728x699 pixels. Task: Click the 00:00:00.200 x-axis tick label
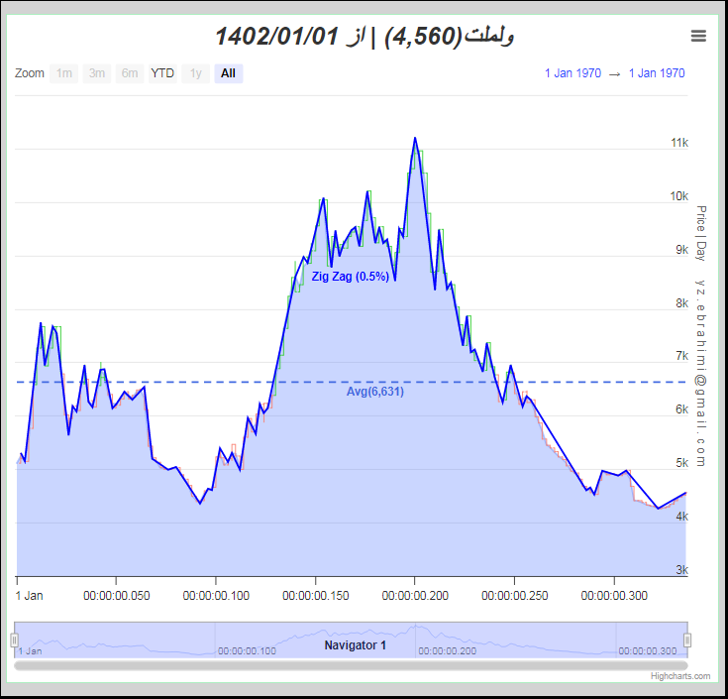pyautogui.click(x=415, y=595)
